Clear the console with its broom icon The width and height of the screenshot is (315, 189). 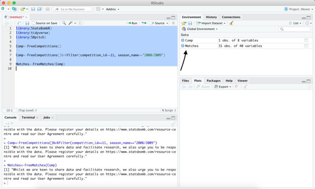(x=173, y=123)
